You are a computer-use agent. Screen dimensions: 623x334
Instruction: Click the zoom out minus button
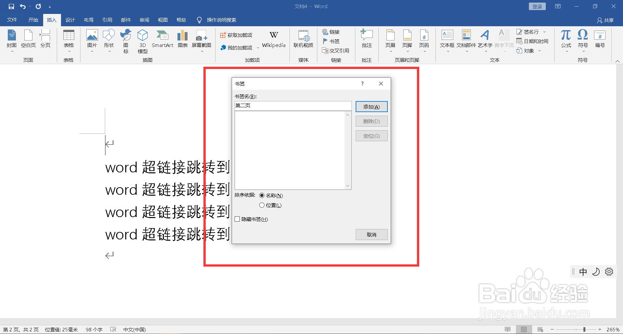tap(552, 329)
